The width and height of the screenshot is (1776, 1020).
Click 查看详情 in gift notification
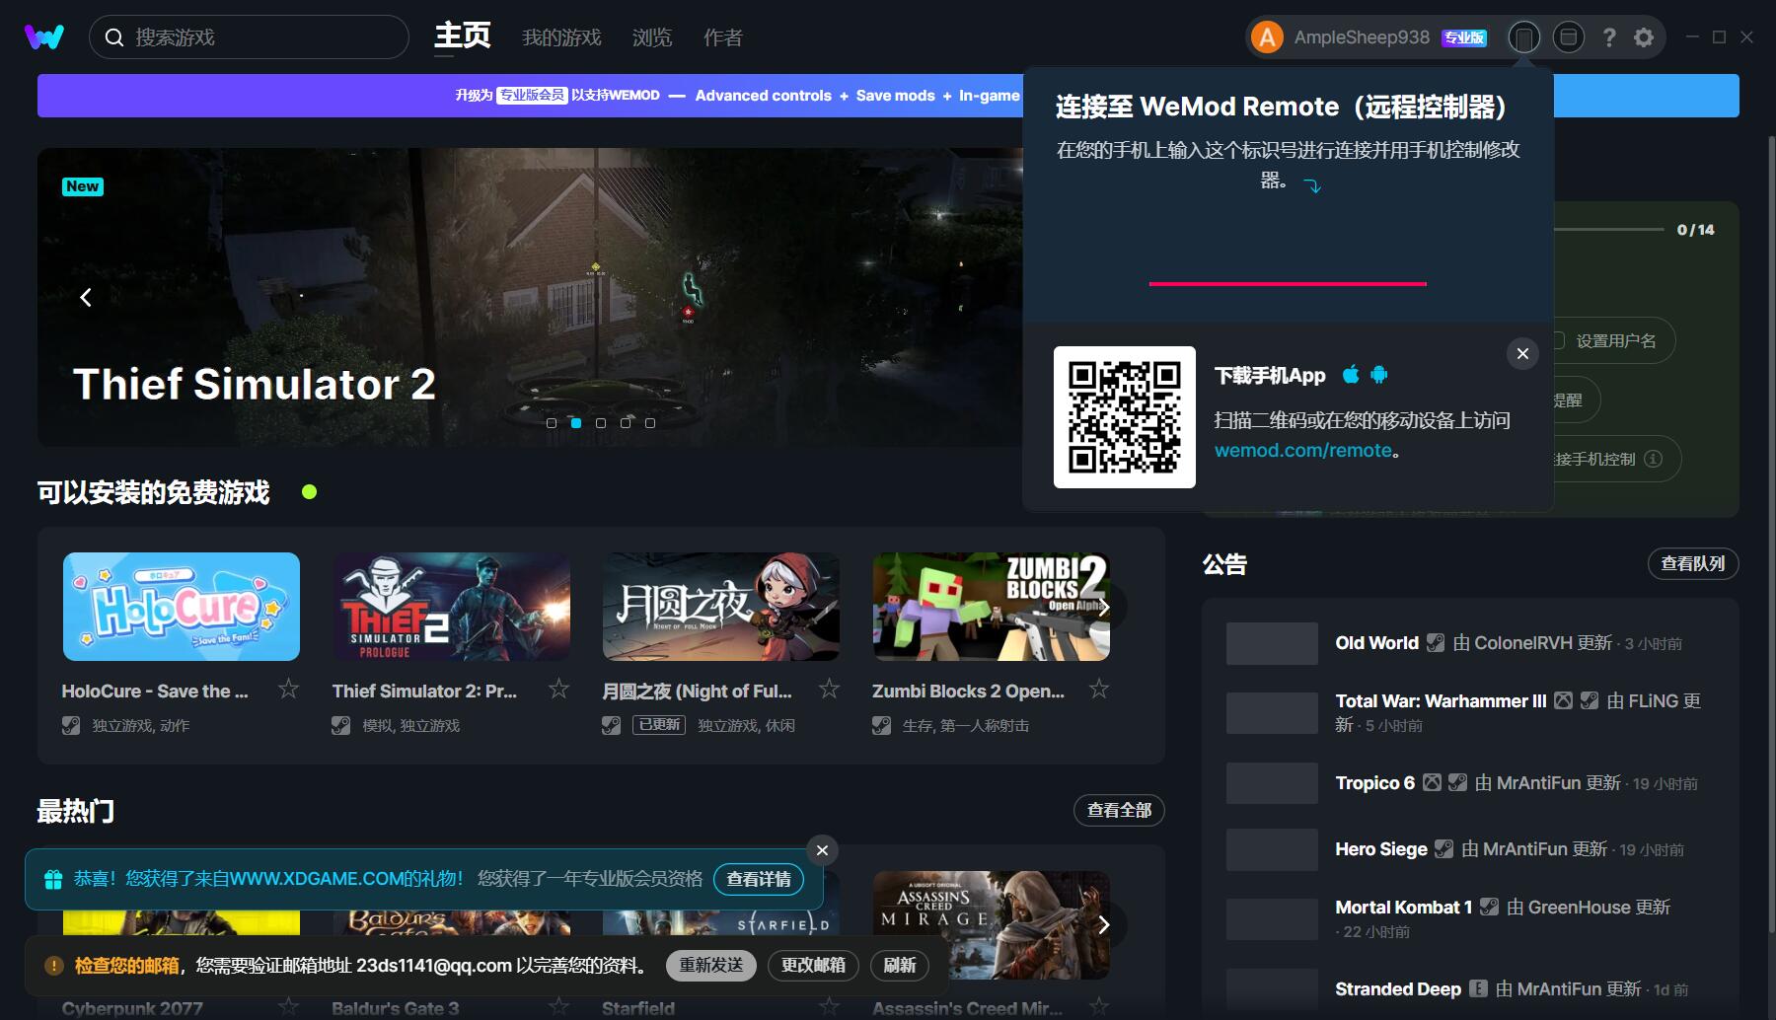click(x=759, y=879)
